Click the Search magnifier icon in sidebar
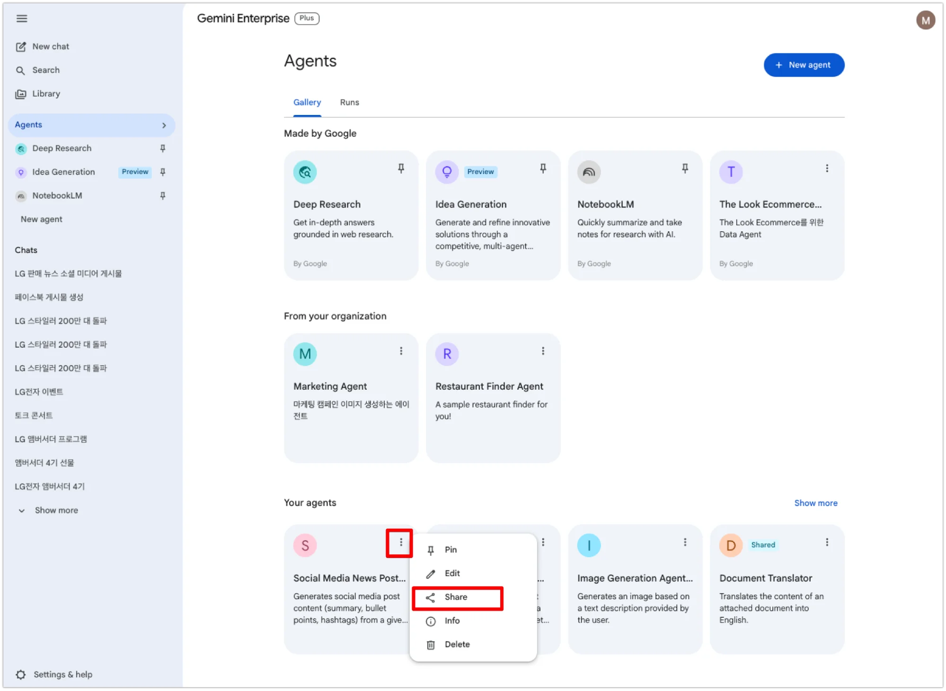This screenshot has width=946, height=691. 20,70
